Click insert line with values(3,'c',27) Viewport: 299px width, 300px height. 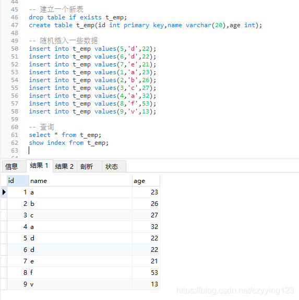pos(92,88)
